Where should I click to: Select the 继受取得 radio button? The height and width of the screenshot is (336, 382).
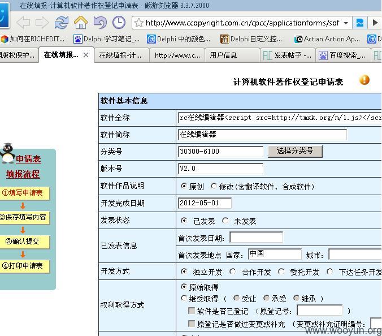(x=184, y=298)
